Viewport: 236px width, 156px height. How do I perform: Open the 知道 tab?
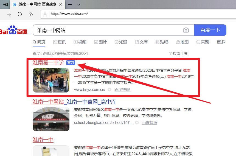(x=121, y=42)
